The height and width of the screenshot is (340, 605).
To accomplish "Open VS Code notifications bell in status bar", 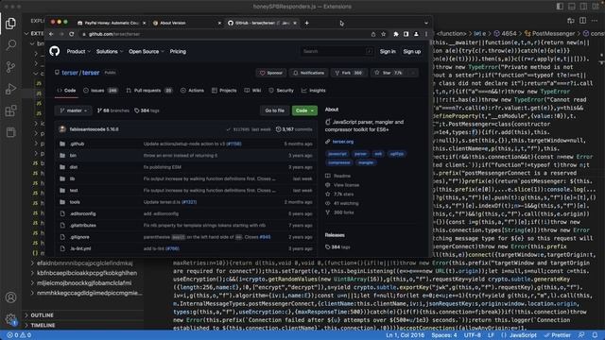I will [595, 335].
